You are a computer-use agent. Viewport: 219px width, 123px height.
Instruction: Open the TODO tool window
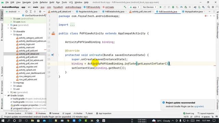point(29,113)
